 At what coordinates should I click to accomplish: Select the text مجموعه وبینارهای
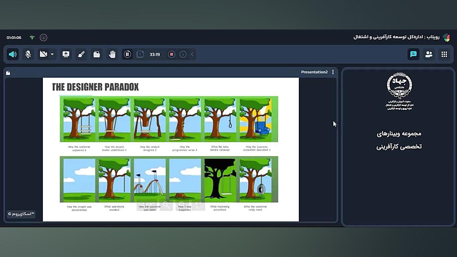[399, 134]
